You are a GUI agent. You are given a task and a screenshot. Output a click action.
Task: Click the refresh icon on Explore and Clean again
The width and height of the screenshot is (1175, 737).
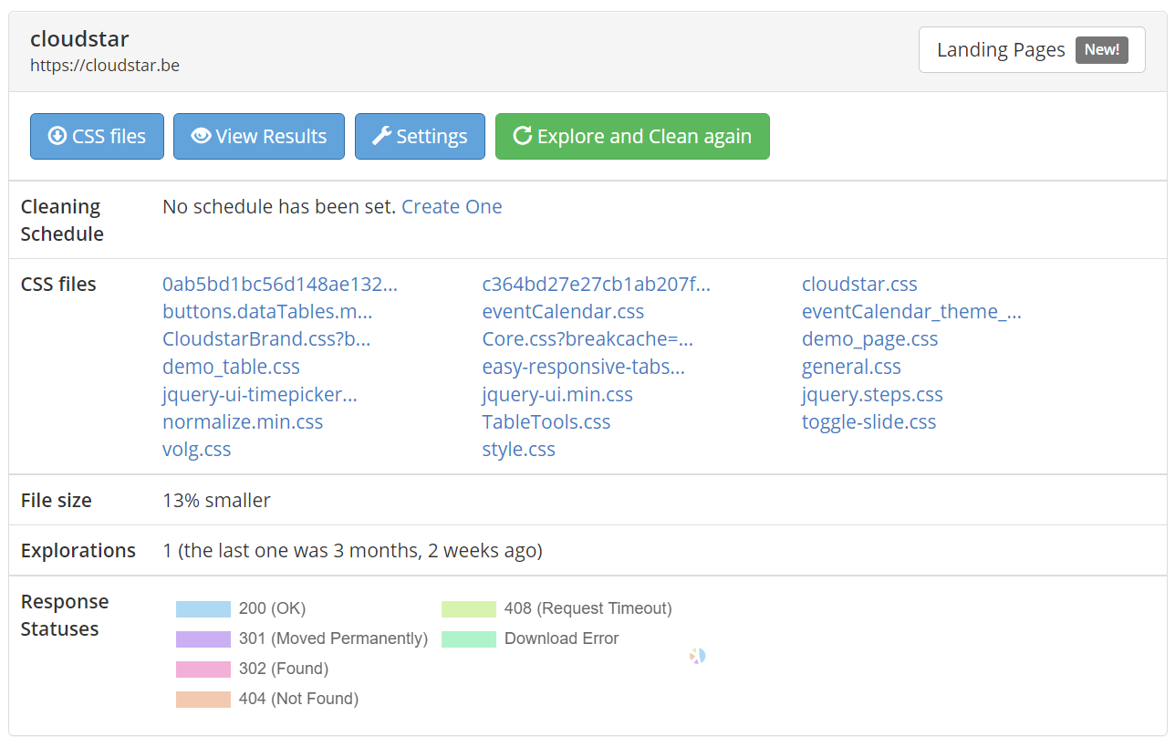pos(523,136)
